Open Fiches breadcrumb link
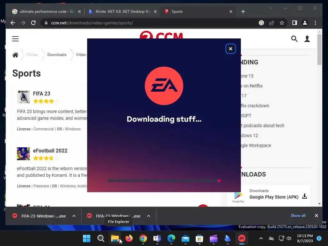Screen dimensions: 328x246 32,54
